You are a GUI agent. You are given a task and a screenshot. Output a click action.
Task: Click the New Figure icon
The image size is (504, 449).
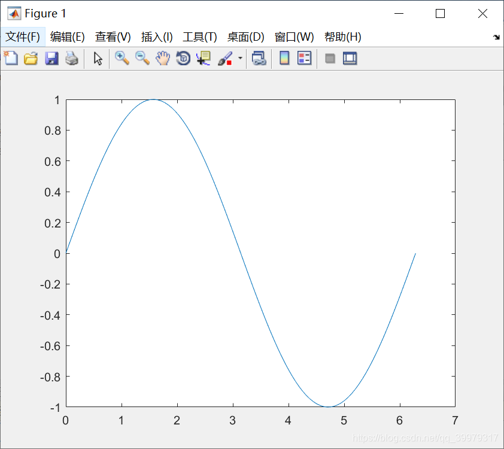pyautogui.click(x=11, y=59)
